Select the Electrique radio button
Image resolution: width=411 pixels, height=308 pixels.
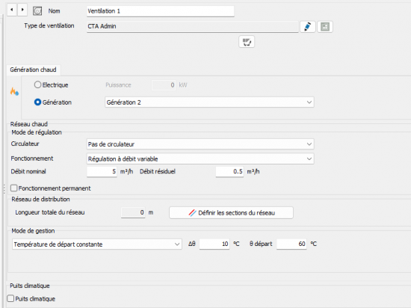[x=38, y=84]
